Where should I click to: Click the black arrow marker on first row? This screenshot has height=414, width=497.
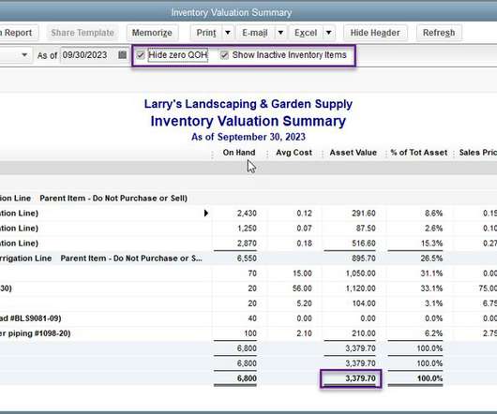[206, 213]
